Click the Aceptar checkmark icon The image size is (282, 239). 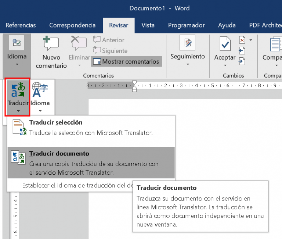pos(225,44)
